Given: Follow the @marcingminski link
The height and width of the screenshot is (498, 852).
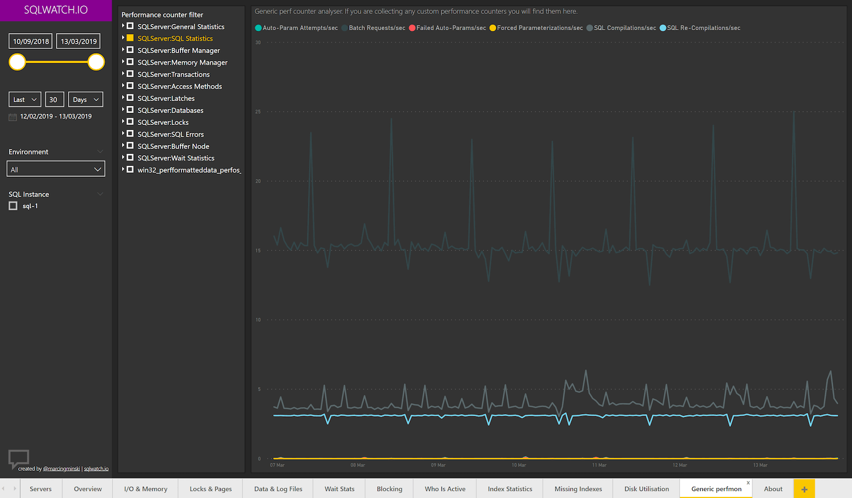Looking at the screenshot, I should 61,469.
